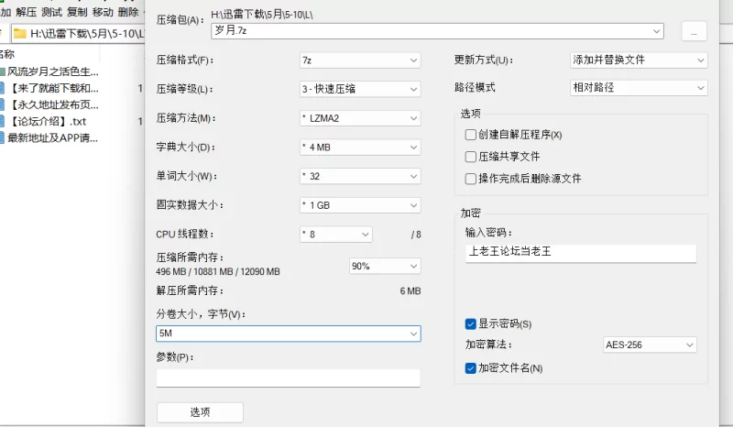The height and width of the screenshot is (427, 733).
Task: Click the 输入密码 text field
Action: (581, 252)
